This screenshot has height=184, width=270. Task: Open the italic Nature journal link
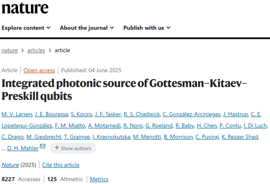pyautogui.click(x=10, y=165)
